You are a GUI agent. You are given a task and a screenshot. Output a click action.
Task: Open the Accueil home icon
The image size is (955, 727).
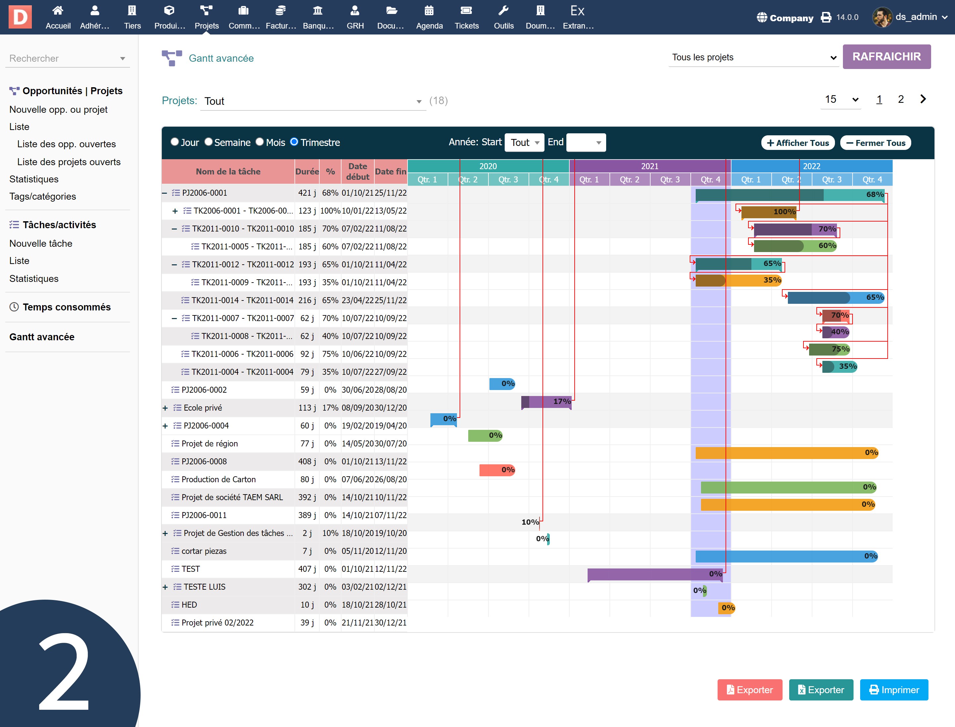point(58,11)
